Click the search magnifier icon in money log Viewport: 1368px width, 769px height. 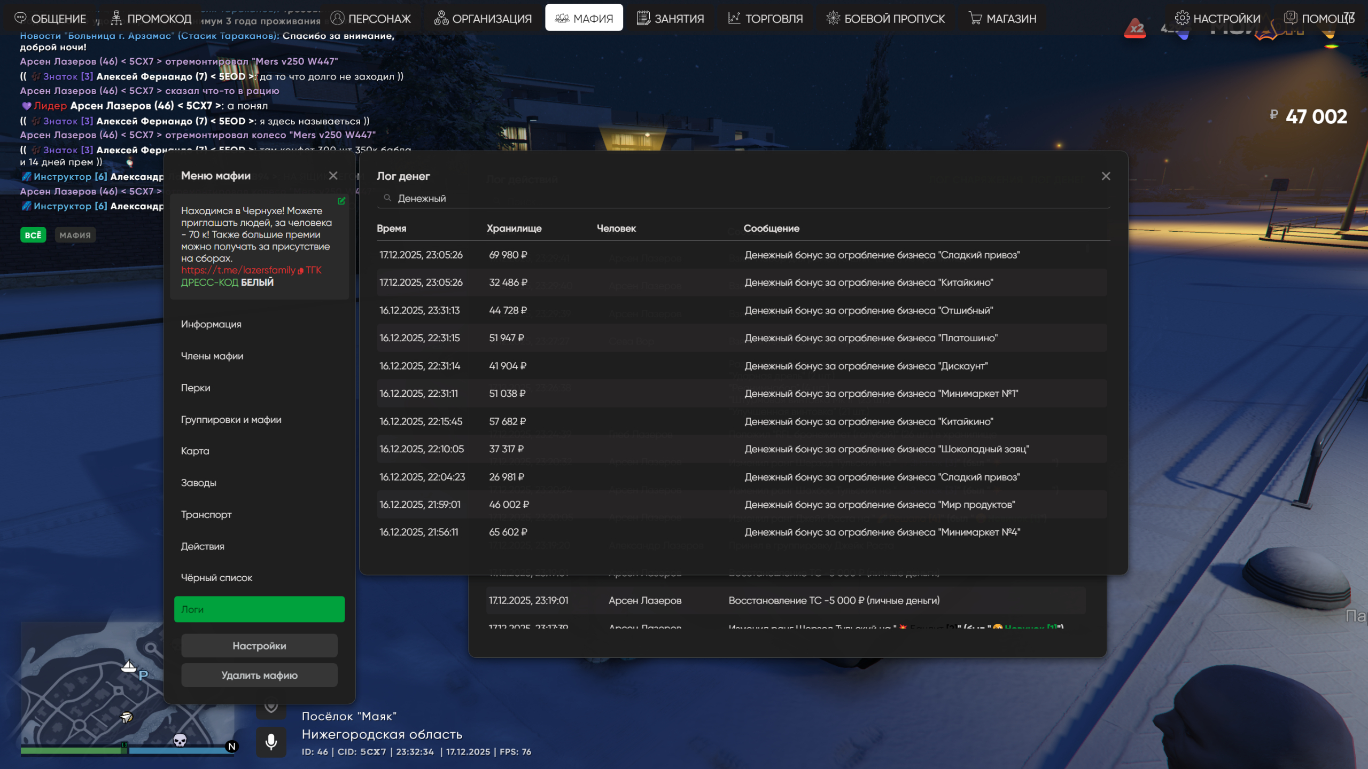click(387, 198)
